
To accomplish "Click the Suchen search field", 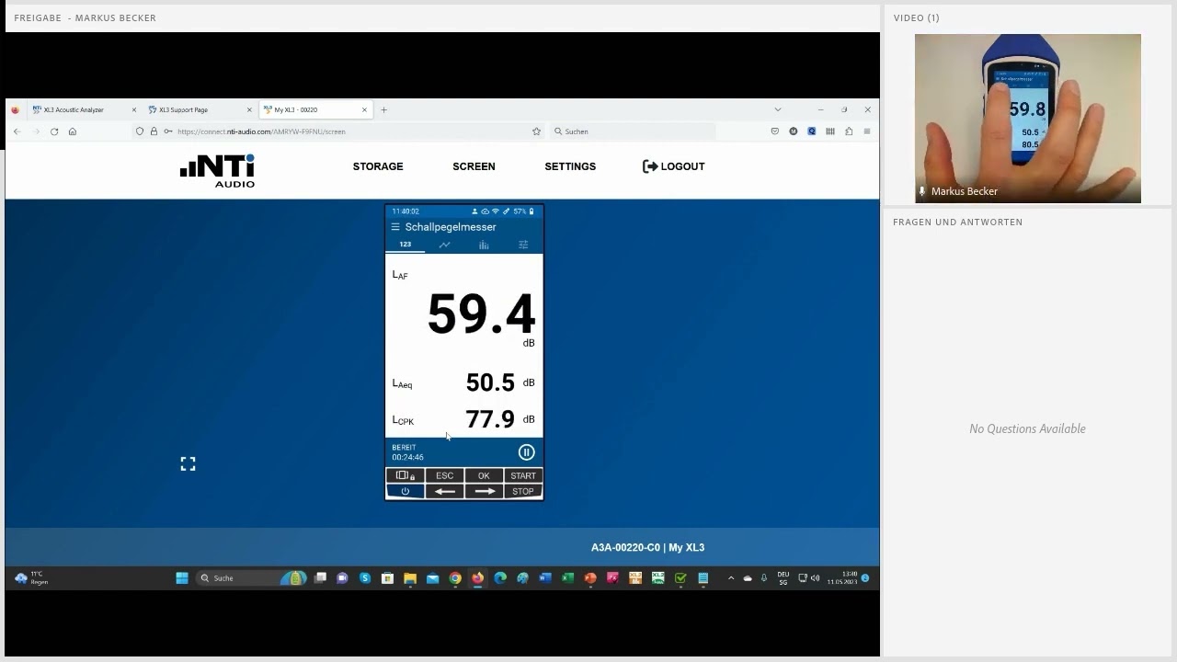I will (x=633, y=131).
